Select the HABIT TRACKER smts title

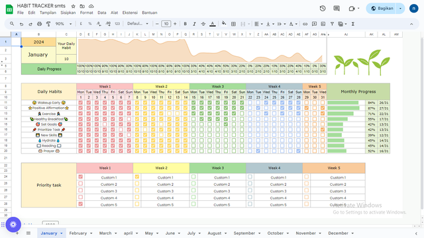(41, 6)
